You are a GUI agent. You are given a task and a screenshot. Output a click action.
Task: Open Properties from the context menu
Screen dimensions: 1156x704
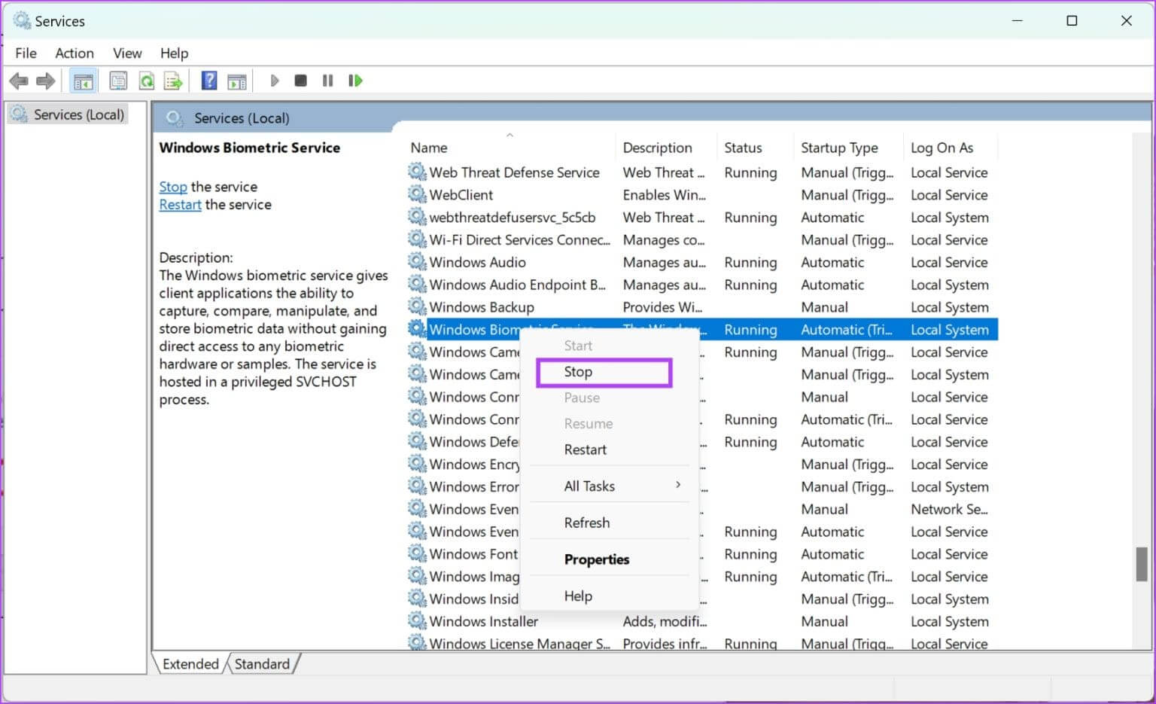click(596, 559)
